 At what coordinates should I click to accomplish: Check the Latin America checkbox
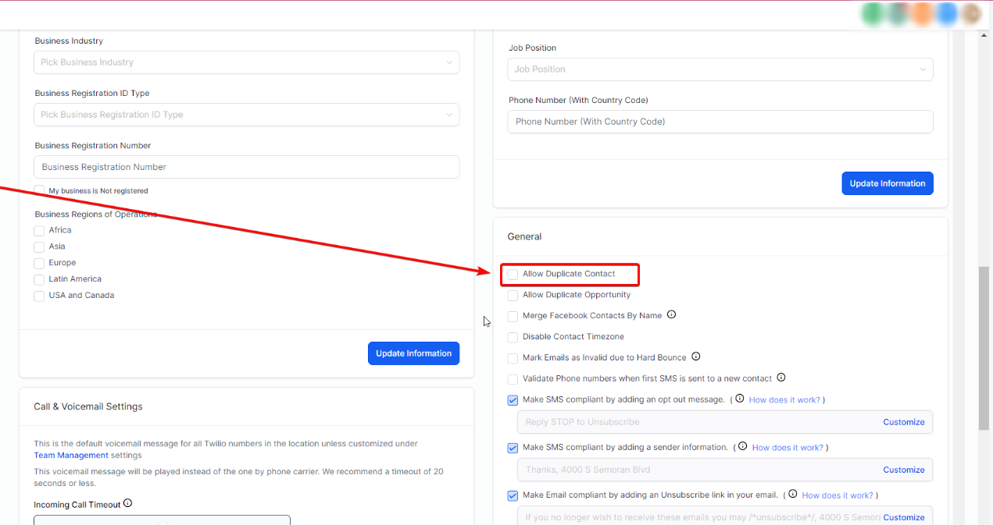point(39,279)
